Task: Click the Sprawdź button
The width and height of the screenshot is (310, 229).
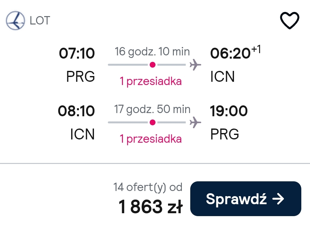Action: click(246, 199)
